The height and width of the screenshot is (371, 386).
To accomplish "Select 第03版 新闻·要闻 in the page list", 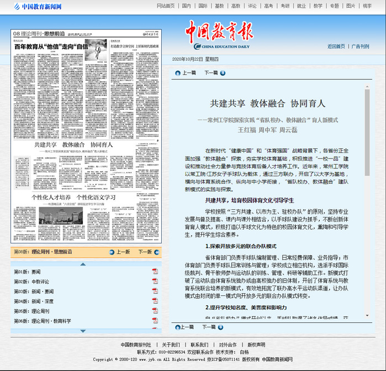I will tap(34, 291).
